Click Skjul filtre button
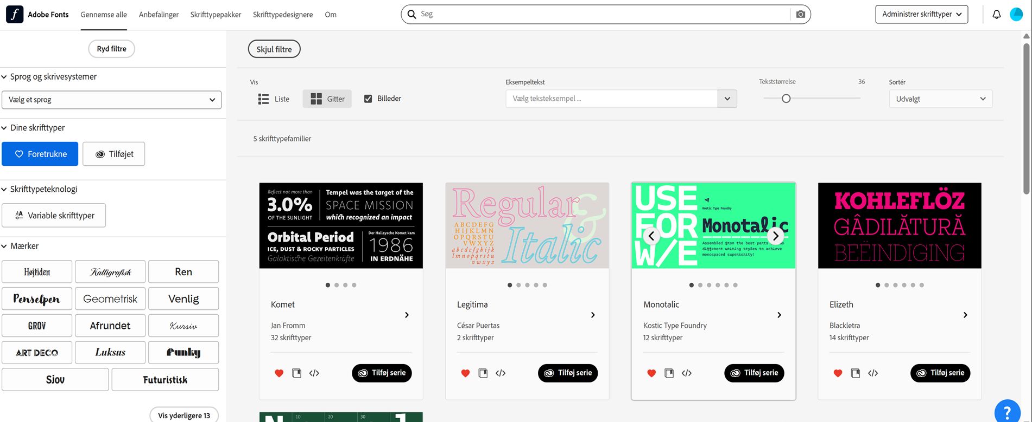 click(274, 49)
